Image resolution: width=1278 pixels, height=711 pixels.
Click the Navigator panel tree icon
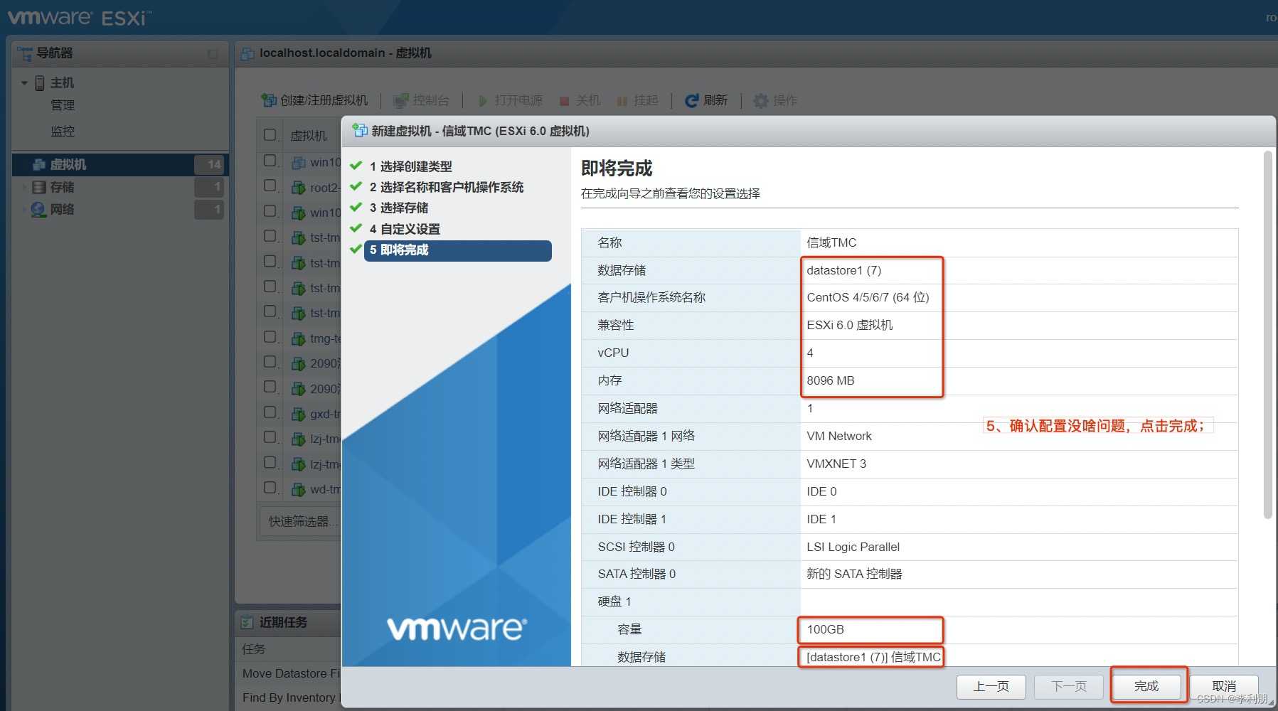pyautogui.click(x=24, y=53)
